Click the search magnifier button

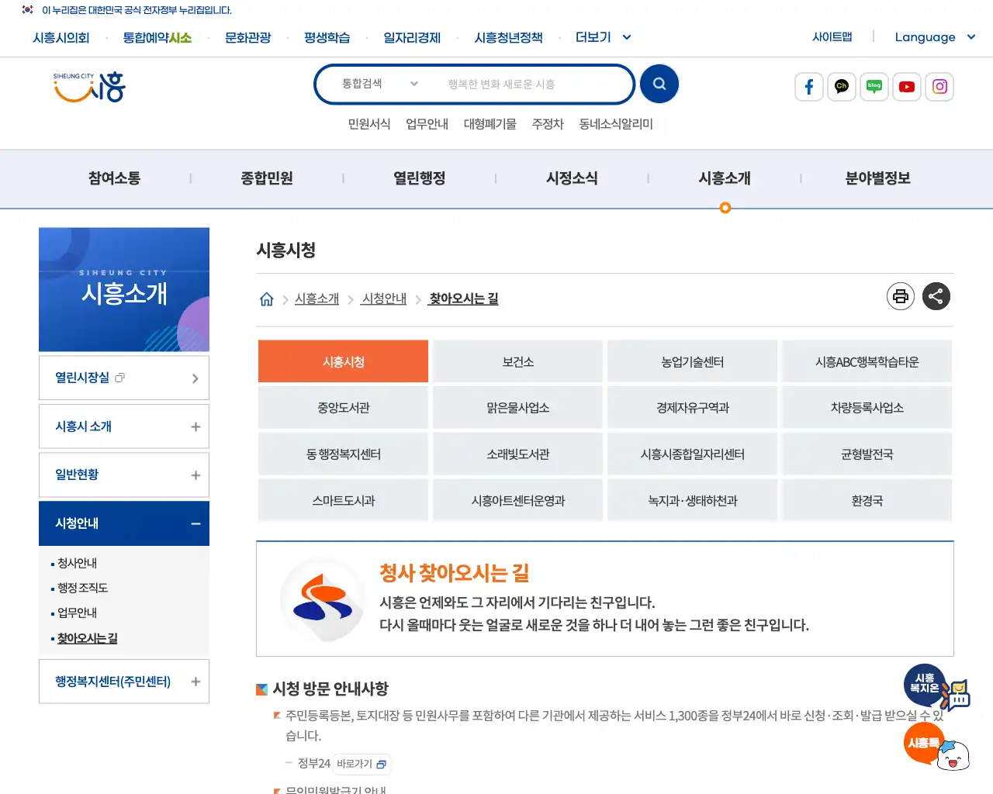pos(659,84)
